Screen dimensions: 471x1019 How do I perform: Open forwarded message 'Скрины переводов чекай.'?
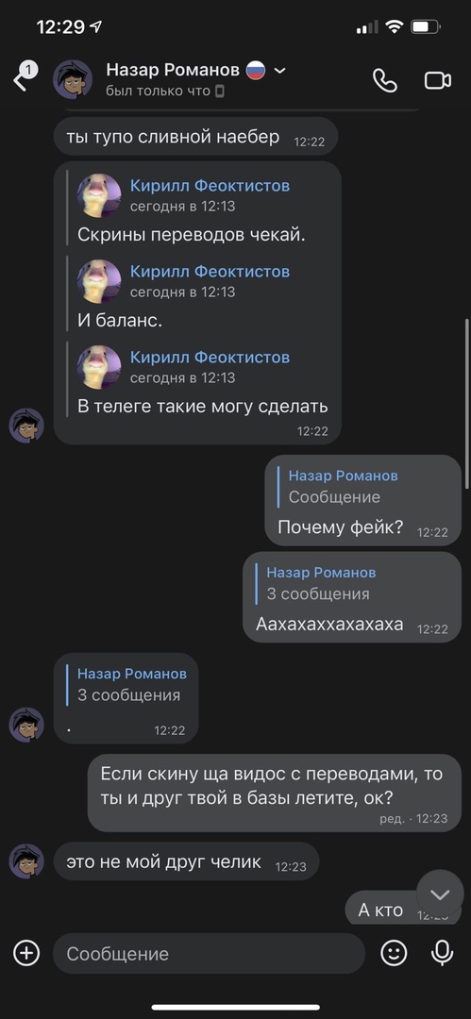[x=192, y=235]
